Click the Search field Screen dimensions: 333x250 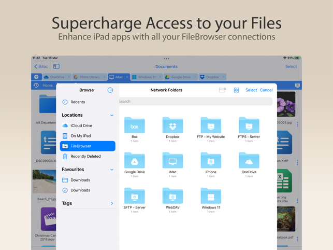[196, 101]
